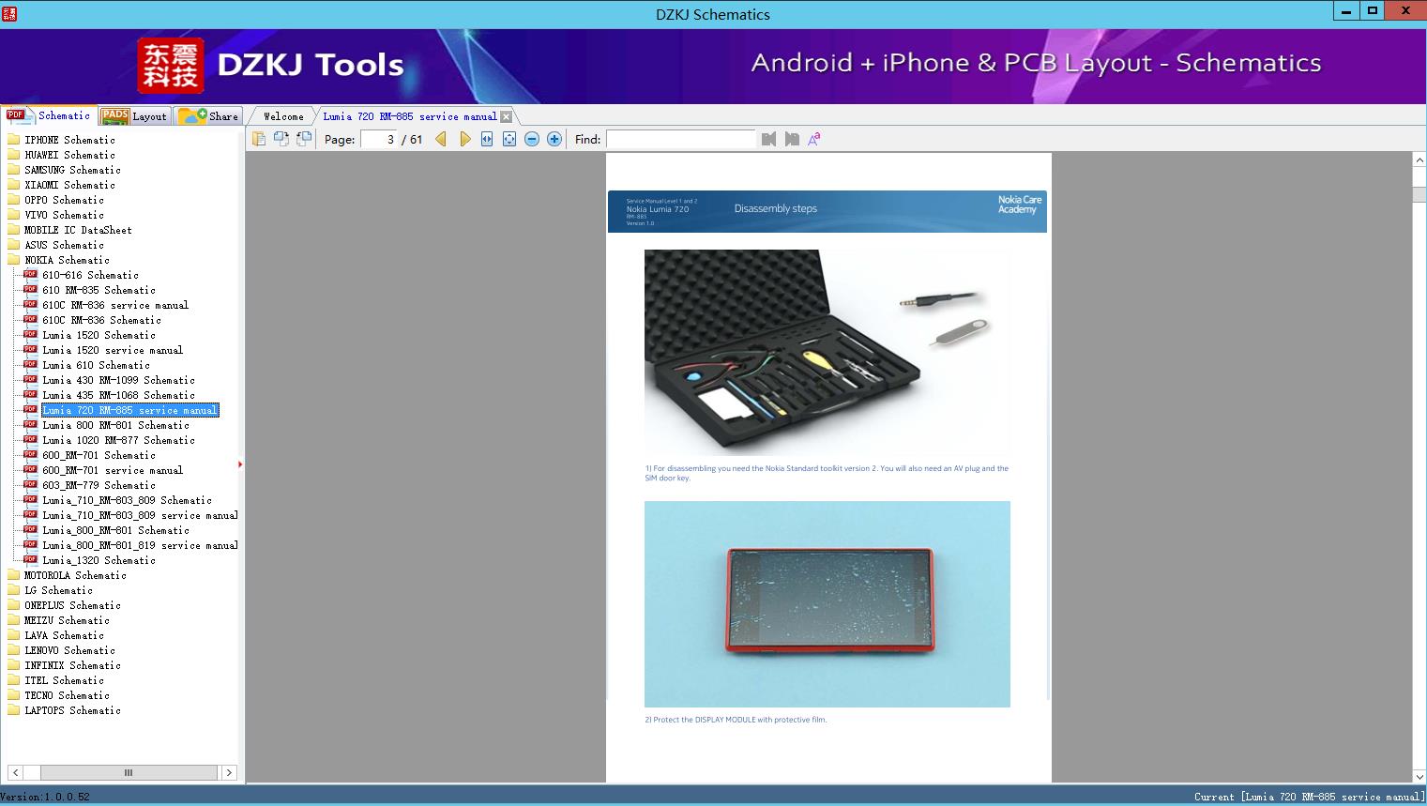1427x806 pixels.
Task: Open the 610 RM-835 Schematic file
Action: [99, 290]
